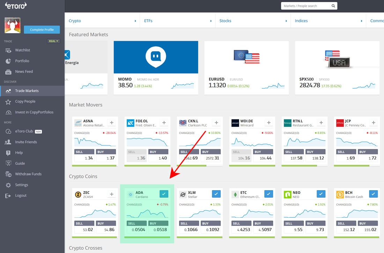Click the Withdraw Funds icon
This screenshot has width=384, height=253.
[x=8, y=174]
